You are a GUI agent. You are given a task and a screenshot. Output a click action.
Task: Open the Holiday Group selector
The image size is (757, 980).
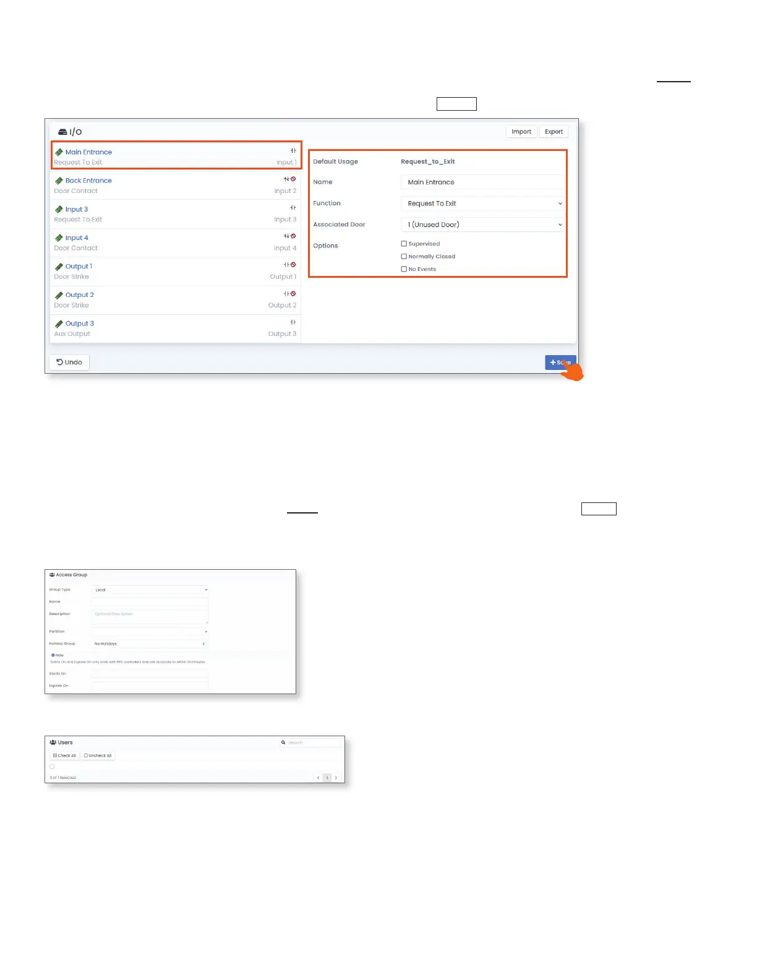(x=150, y=643)
